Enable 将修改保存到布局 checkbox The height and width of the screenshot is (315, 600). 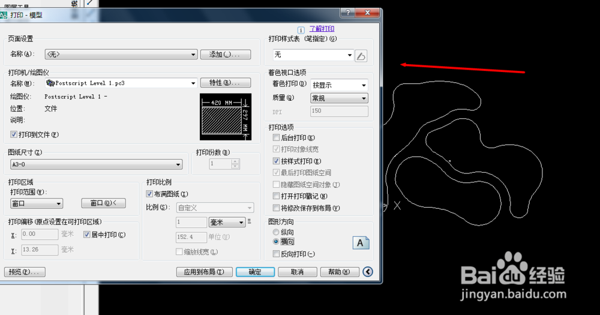pyautogui.click(x=276, y=208)
